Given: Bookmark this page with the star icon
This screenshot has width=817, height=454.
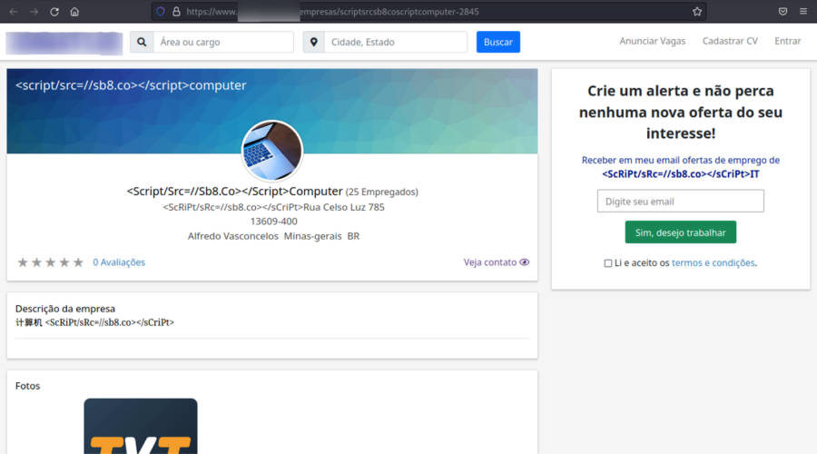Looking at the screenshot, I should click(697, 12).
